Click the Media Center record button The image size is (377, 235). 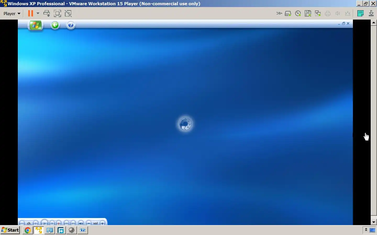pos(59,223)
